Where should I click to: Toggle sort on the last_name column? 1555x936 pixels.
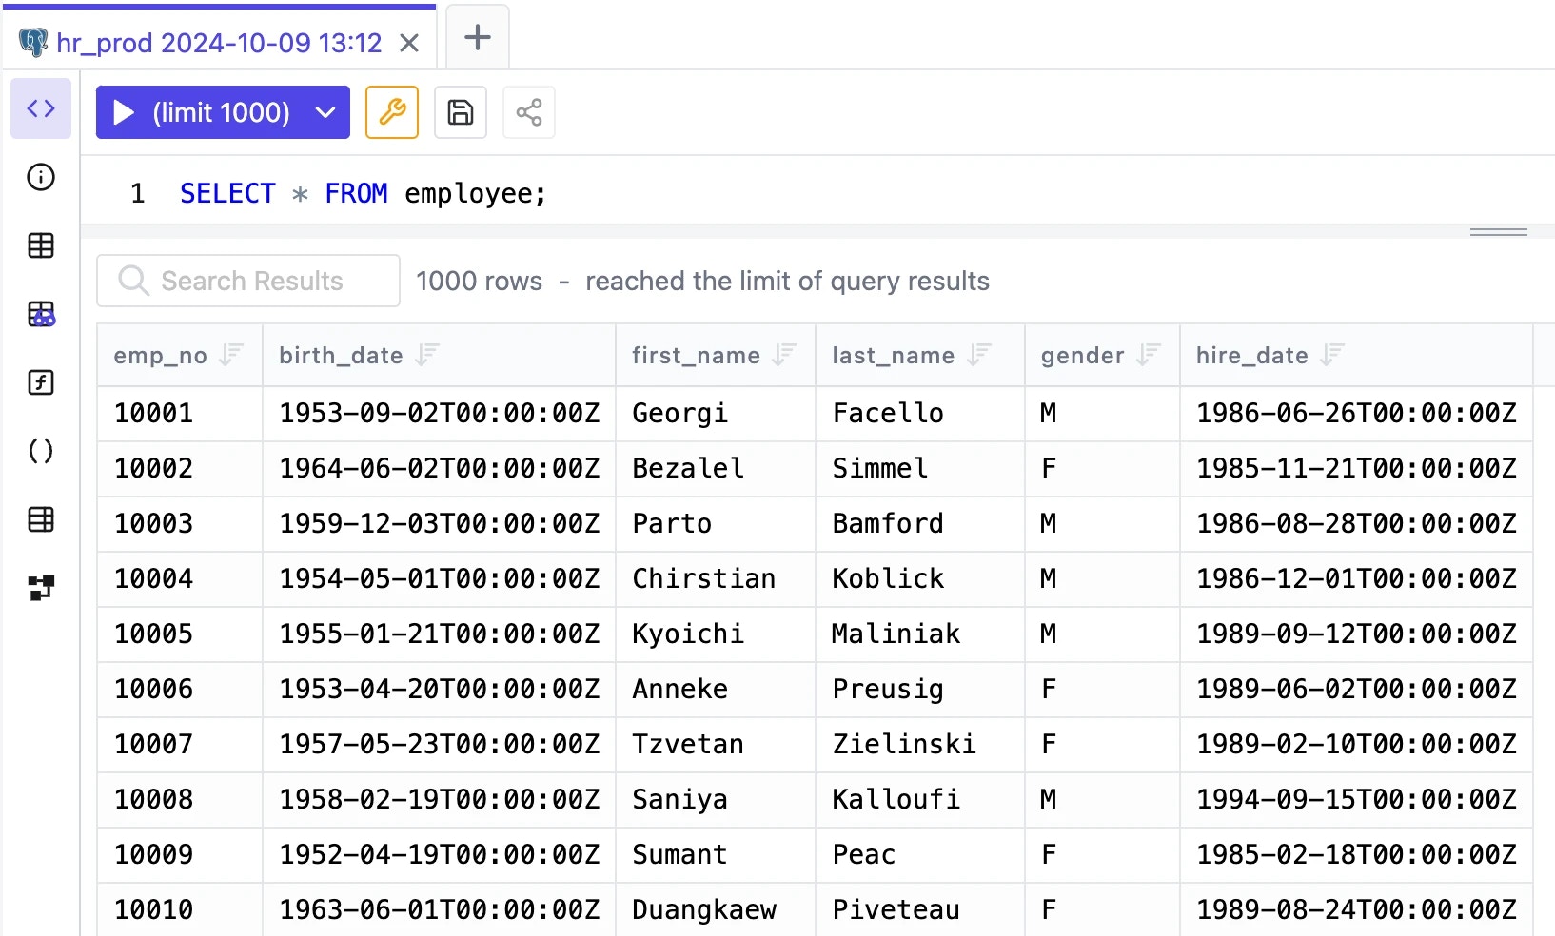click(x=979, y=355)
